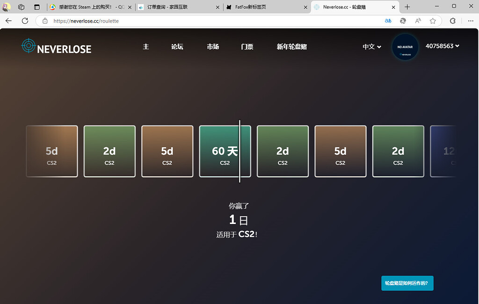Refresh the current page

[x=25, y=21]
